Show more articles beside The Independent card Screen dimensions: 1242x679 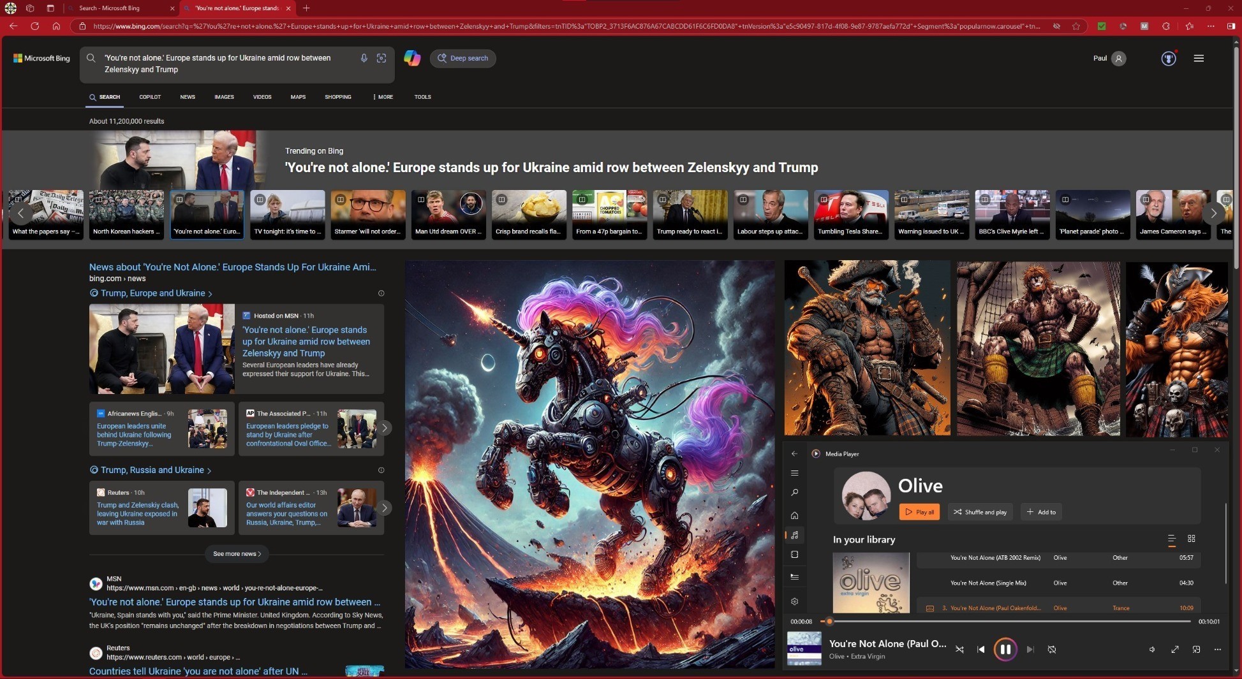coord(385,507)
